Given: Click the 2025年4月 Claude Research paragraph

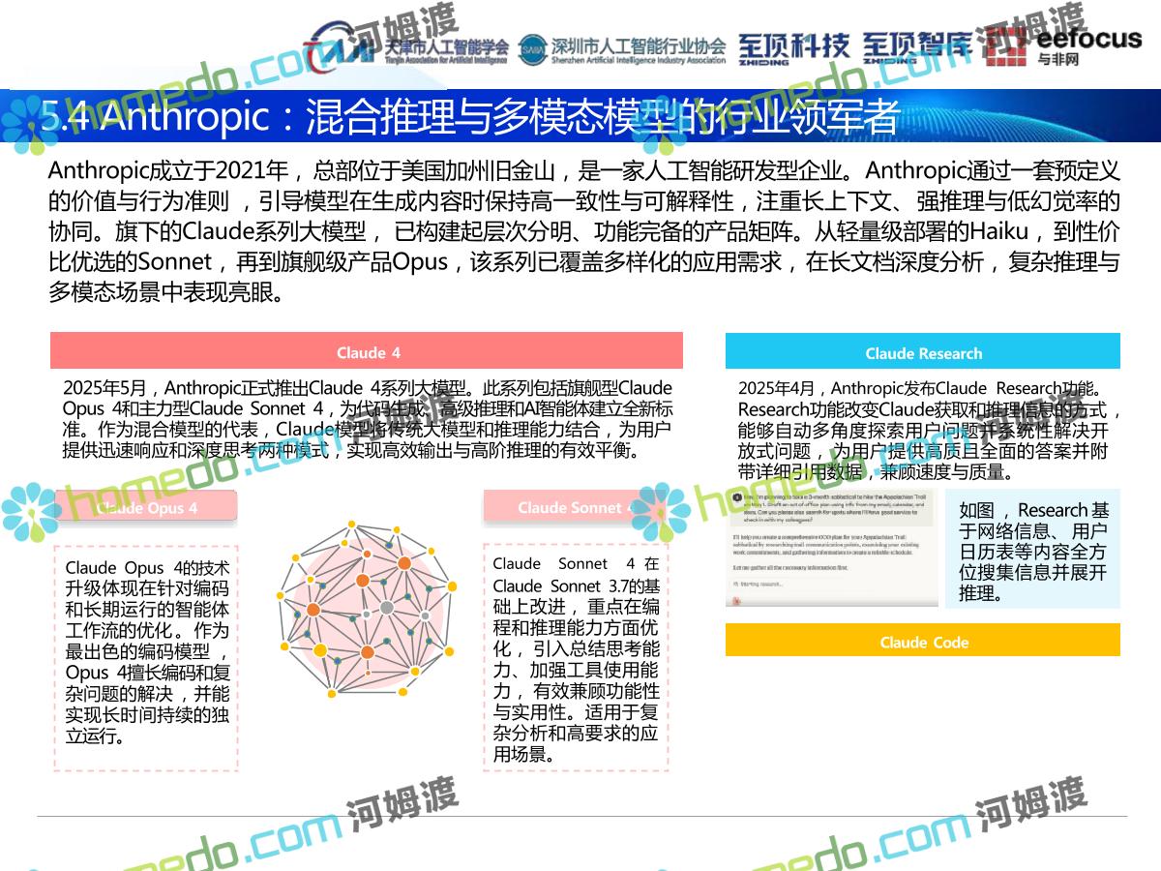Looking at the screenshot, I should pos(922,430).
